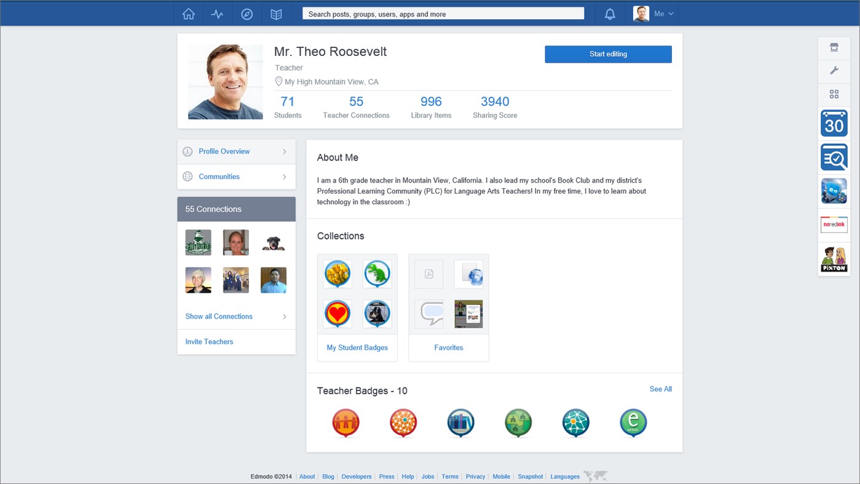Expand Show all Connections
This screenshot has width=860, height=484.
[x=218, y=316]
